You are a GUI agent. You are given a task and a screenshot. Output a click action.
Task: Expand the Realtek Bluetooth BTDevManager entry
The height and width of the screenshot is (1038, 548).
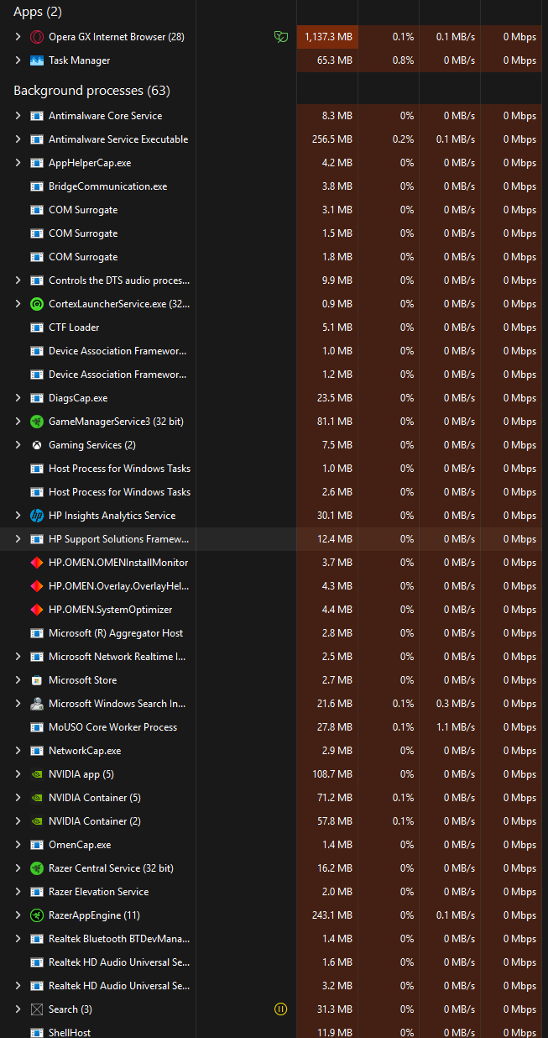click(x=18, y=939)
